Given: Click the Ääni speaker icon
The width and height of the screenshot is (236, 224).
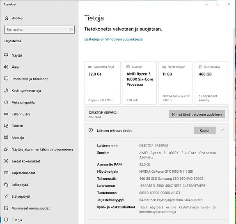Looking at the screenshot, I should click(x=6, y=67).
